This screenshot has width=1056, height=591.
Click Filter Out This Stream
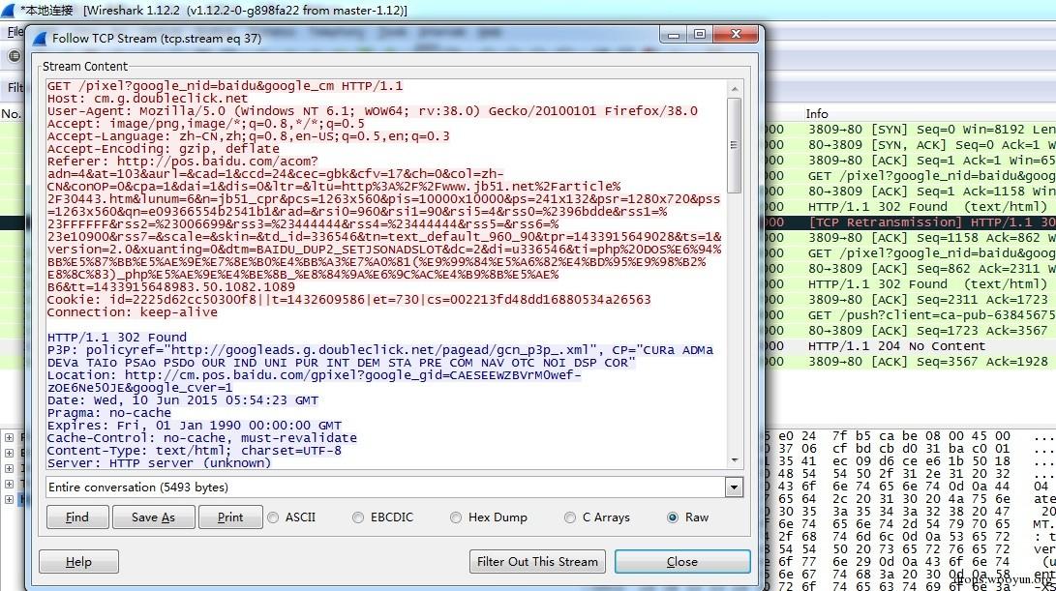point(538,561)
